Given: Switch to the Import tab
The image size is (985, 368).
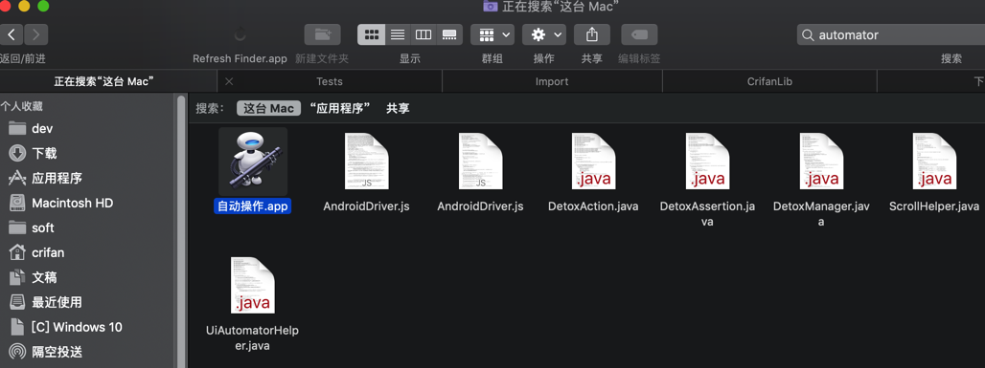Looking at the screenshot, I should point(552,81).
